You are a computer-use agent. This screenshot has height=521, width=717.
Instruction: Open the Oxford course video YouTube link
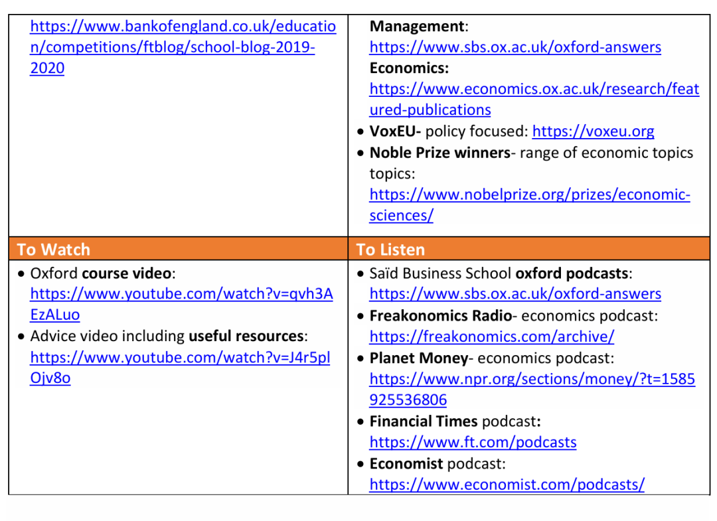click(x=181, y=294)
